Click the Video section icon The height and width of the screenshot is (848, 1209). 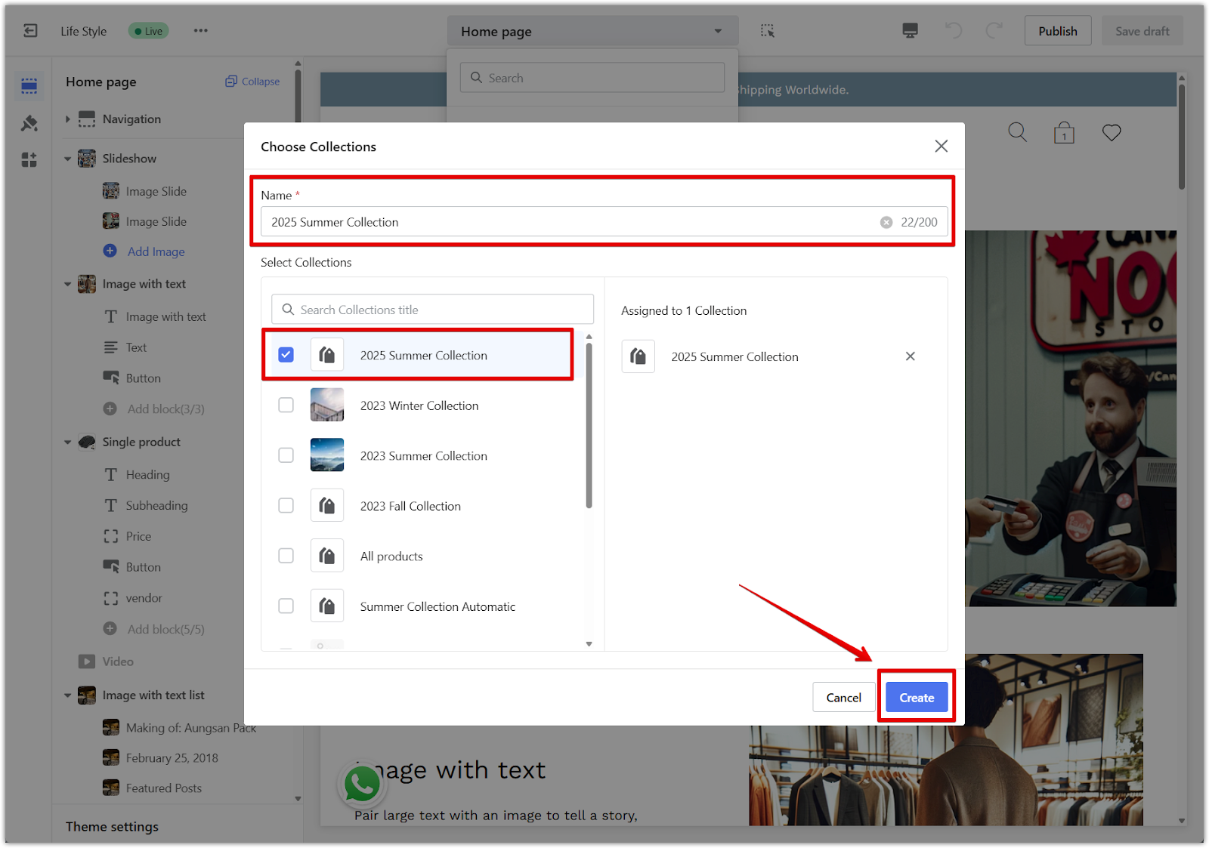[x=87, y=661]
